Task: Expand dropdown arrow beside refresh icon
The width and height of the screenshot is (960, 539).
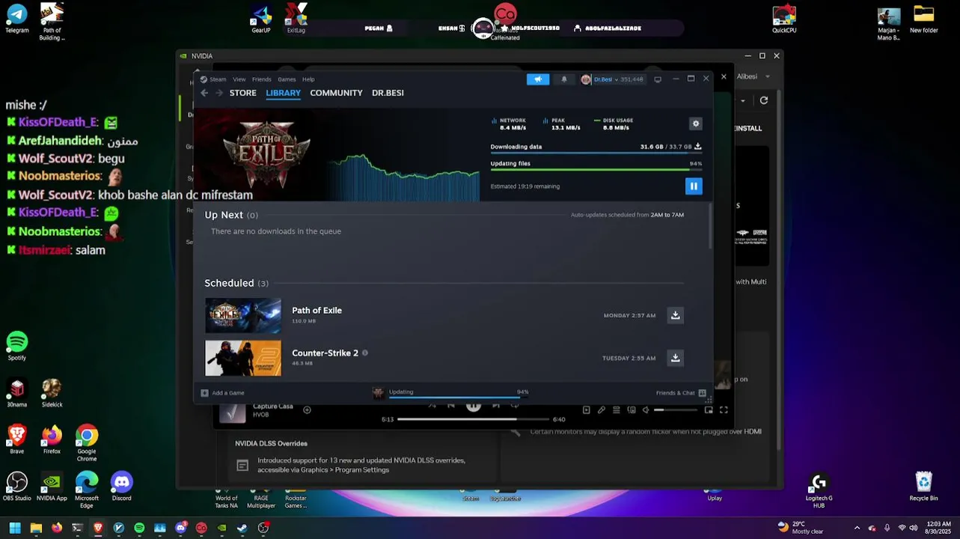Action: click(743, 100)
